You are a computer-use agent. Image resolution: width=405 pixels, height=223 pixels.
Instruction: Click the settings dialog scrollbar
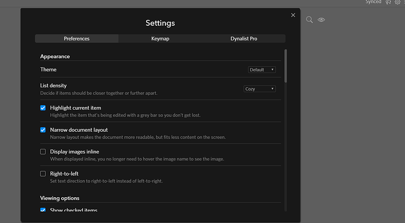pyautogui.click(x=286, y=66)
